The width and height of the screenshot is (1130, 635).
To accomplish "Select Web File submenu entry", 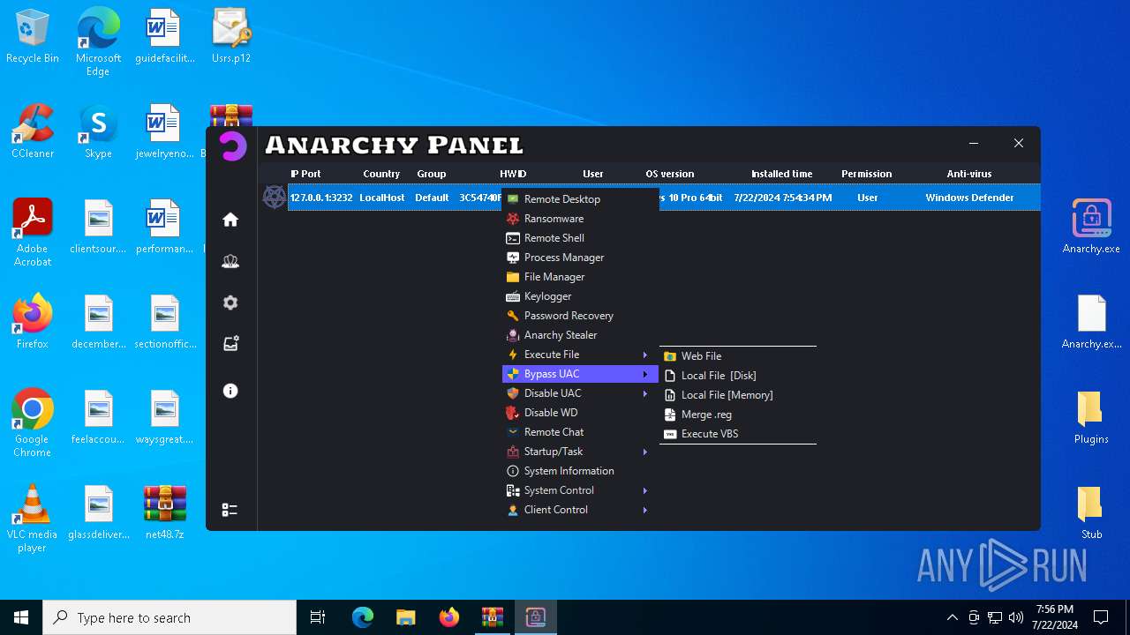I will click(x=738, y=356).
